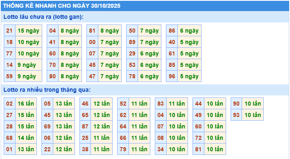The image size is (290, 159).
Task: Click '9 ngày' cell beside number 59
Action: [29, 76]
